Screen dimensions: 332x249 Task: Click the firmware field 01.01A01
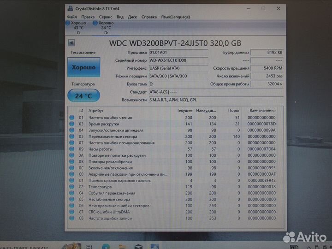click(x=178, y=52)
